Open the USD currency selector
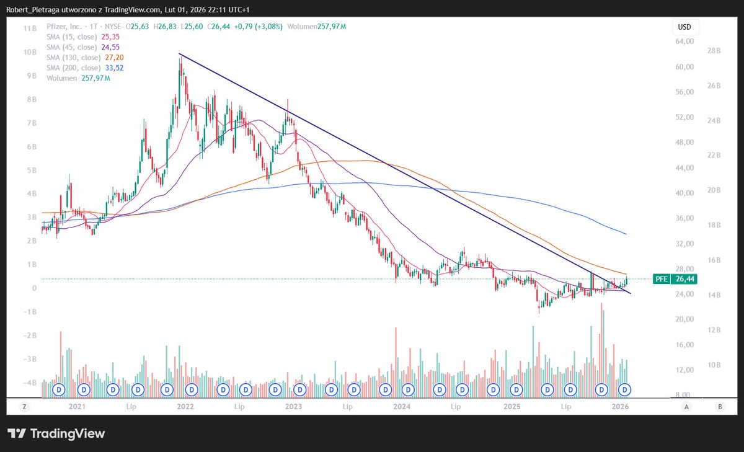The height and width of the screenshot is (452, 744). click(x=685, y=27)
